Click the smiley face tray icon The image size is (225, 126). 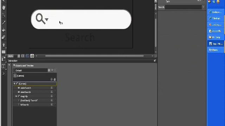pyautogui.click(x=218, y=1)
